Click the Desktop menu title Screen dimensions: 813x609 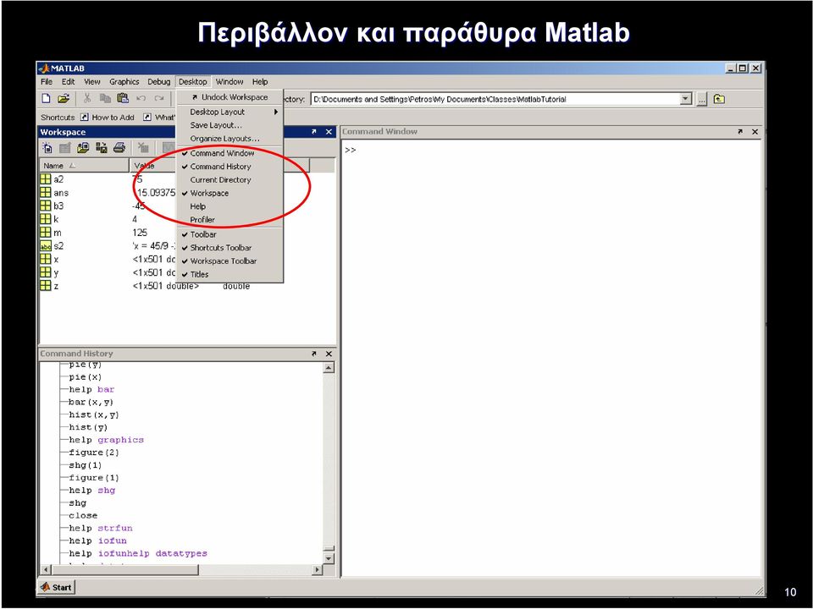point(193,82)
